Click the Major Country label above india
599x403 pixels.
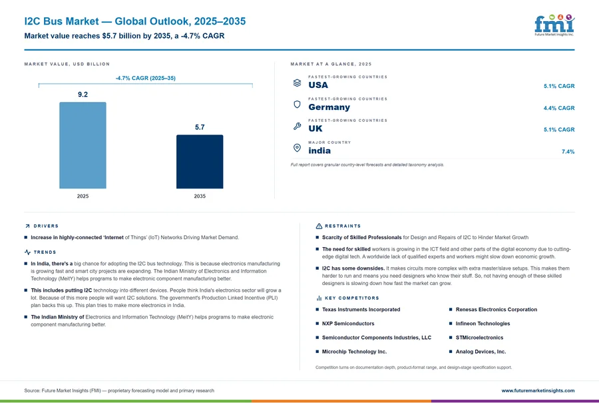(x=329, y=143)
